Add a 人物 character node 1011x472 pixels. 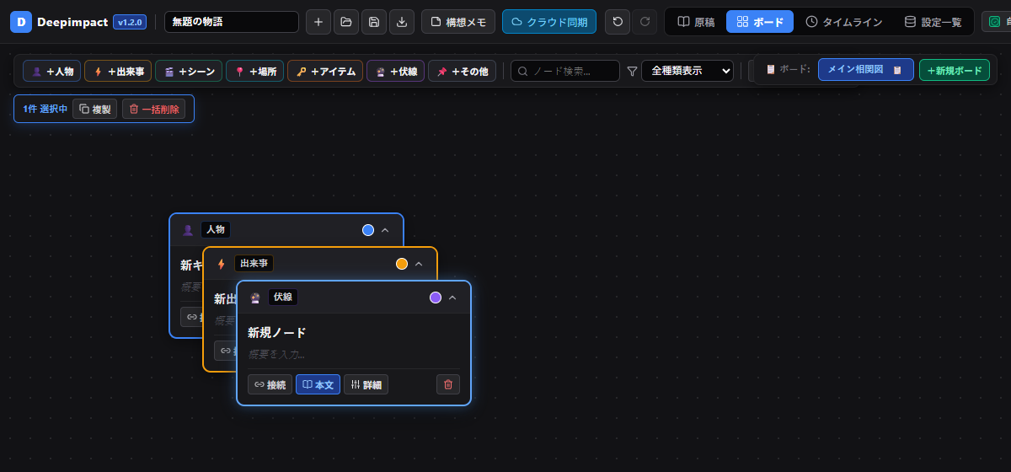[x=52, y=72]
